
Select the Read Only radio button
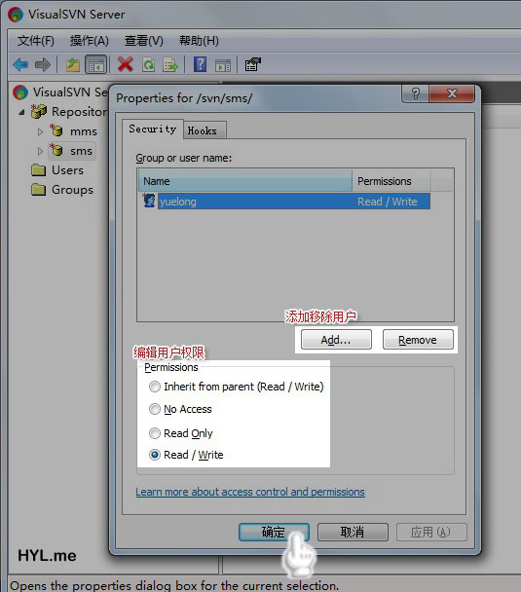155,433
